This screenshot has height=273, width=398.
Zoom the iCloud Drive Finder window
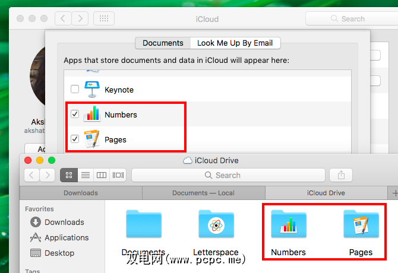click(x=52, y=160)
